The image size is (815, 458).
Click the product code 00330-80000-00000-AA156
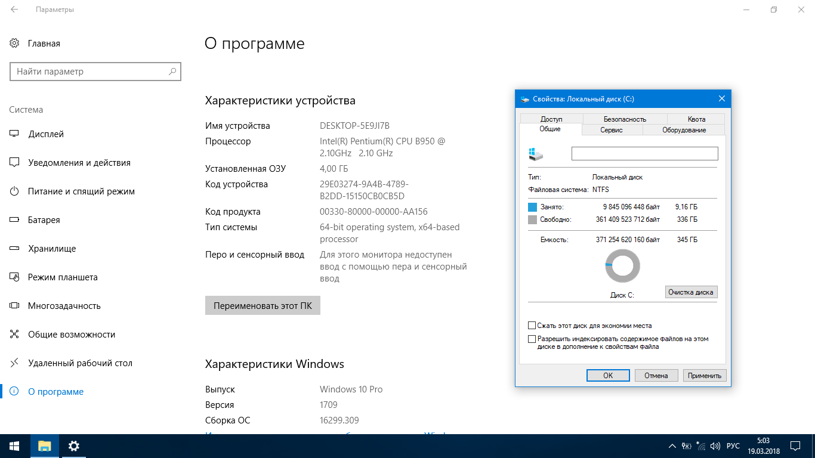373,212
